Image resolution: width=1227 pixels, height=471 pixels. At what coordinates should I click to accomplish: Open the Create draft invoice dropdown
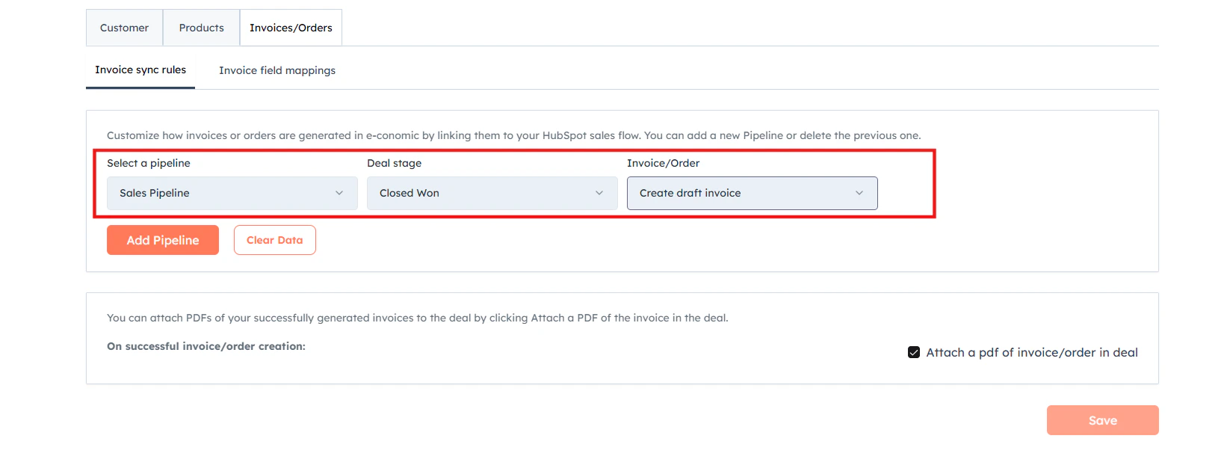pos(752,193)
